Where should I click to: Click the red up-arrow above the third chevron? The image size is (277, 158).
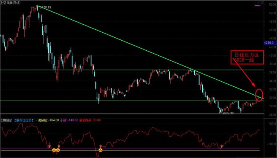[x=101, y=146]
